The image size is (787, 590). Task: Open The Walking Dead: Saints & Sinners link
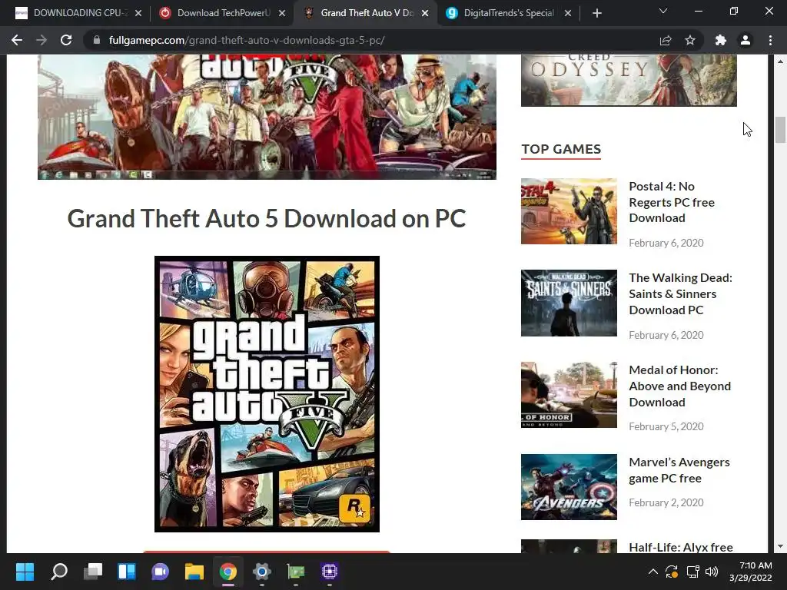pos(681,294)
